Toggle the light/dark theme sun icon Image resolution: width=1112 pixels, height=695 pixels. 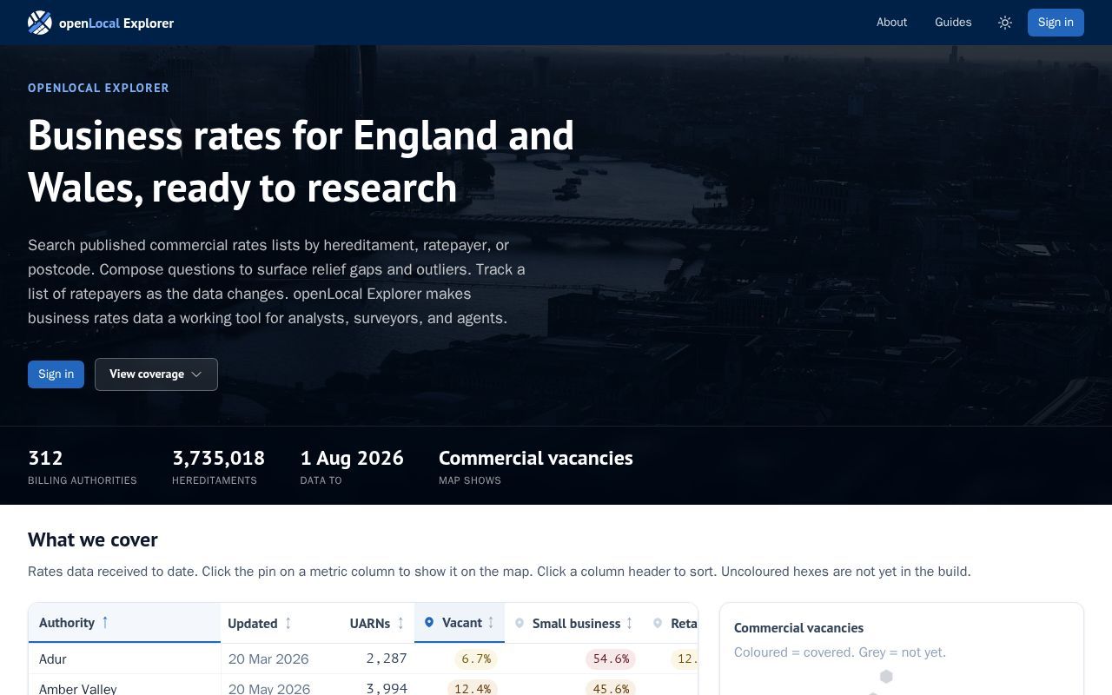[1005, 23]
